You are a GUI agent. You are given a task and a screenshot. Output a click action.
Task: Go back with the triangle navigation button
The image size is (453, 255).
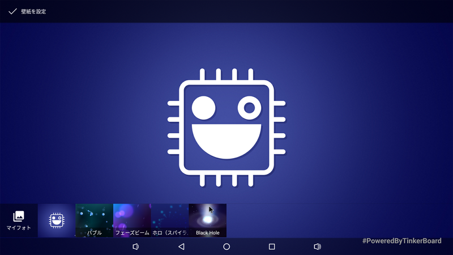pyautogui.click(x=181, y=246)
